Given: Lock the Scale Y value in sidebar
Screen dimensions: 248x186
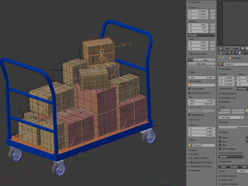Looking at the screenshot, I should [x=212, y=45].
